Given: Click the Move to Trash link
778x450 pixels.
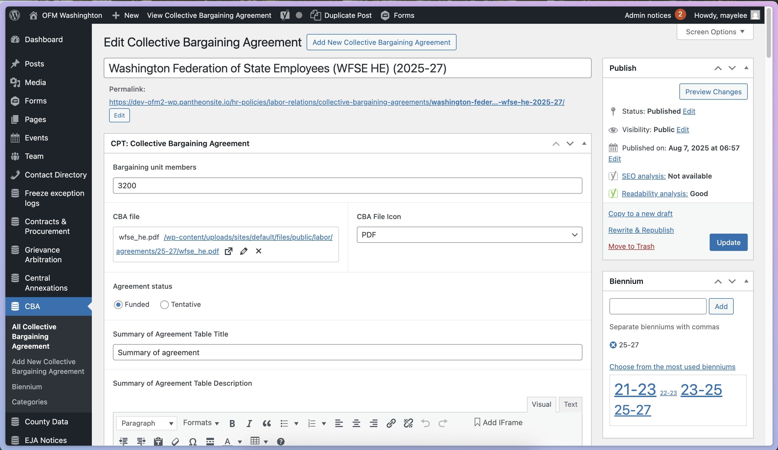Looking at the screenshot, I should point(631,246).
